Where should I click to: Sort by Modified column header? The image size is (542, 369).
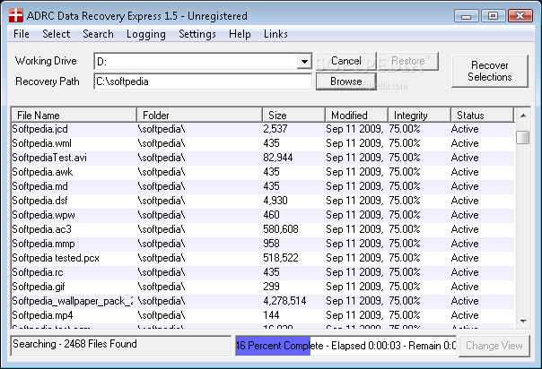click(x=356, y=116)
